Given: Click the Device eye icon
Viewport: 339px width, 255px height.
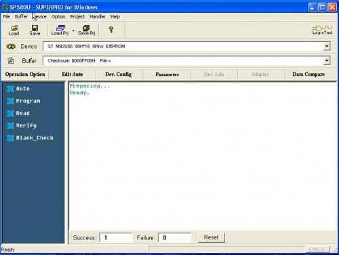Looking at the screenshot, I should [x=11, y=47].
